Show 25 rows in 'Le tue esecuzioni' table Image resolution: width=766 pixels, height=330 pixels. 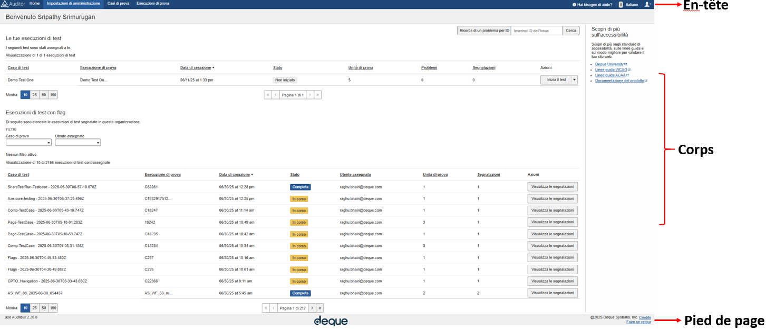click(x=34, y=95)
